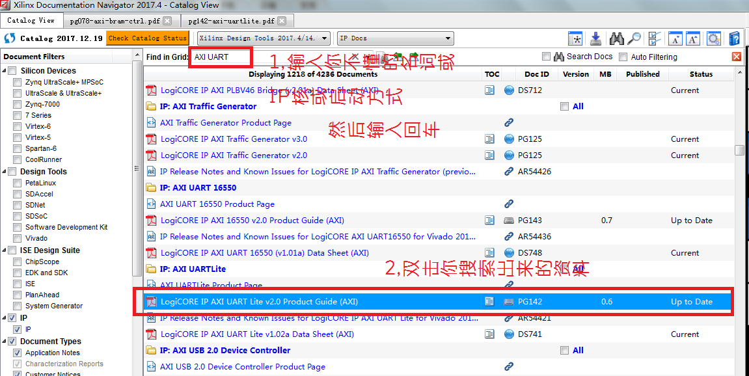The height and width of the screenshot is (376, 749).
Task: Click the binoculars search icon
Action: (x=617, y=38)
